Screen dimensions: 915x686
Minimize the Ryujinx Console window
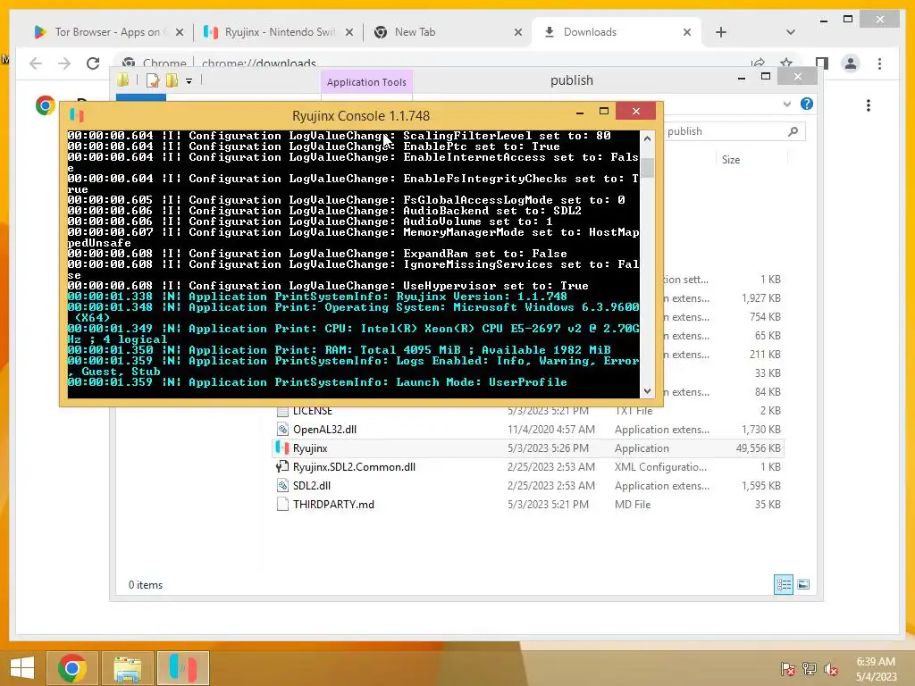(x=579, y=112)
